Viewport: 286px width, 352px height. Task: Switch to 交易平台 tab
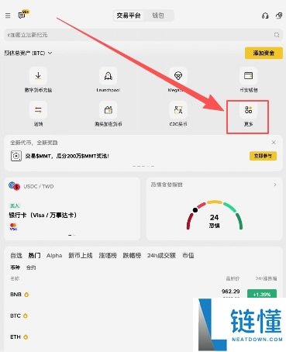[129, 16]
